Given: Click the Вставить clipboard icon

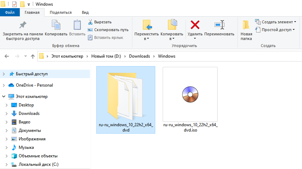Looking at the screenshot, I should pyautogui.click(x=77, y=25).
